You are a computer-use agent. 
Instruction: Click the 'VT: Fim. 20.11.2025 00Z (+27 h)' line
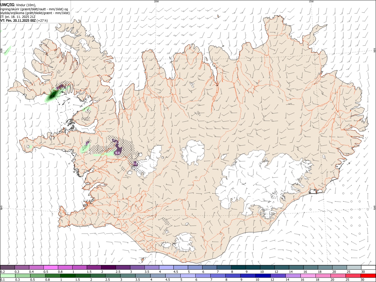[24, 21]
